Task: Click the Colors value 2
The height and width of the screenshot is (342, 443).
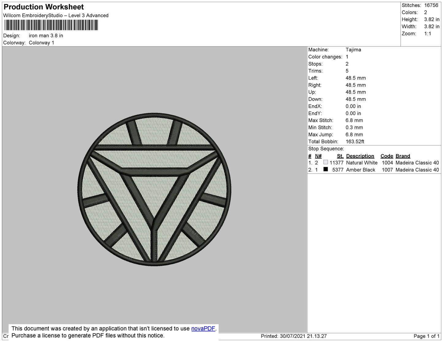Action: click(426, 13)
